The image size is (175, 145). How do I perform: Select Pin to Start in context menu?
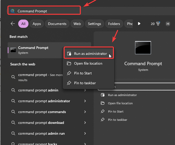pos(83,73)
